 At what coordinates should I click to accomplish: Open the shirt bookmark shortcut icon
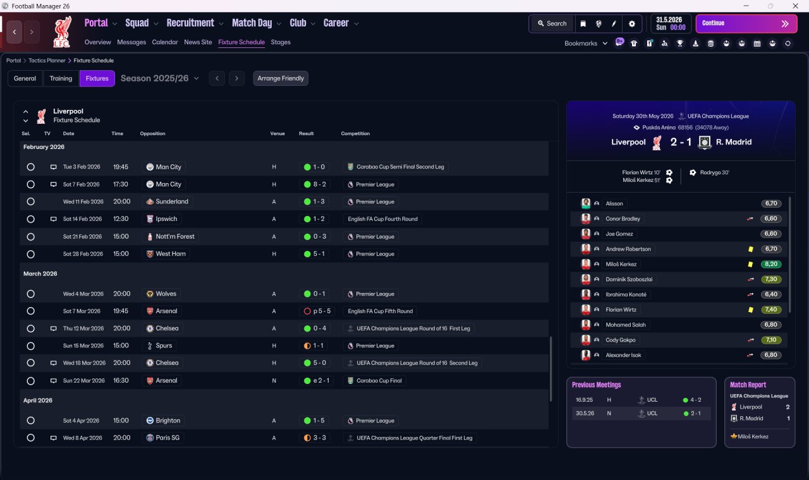pos(634,44)
